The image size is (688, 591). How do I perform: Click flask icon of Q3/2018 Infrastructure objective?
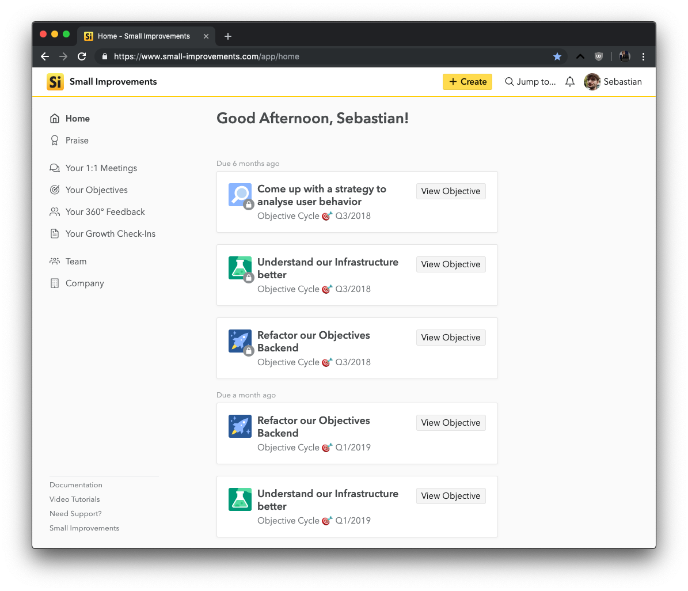(240, 268)
